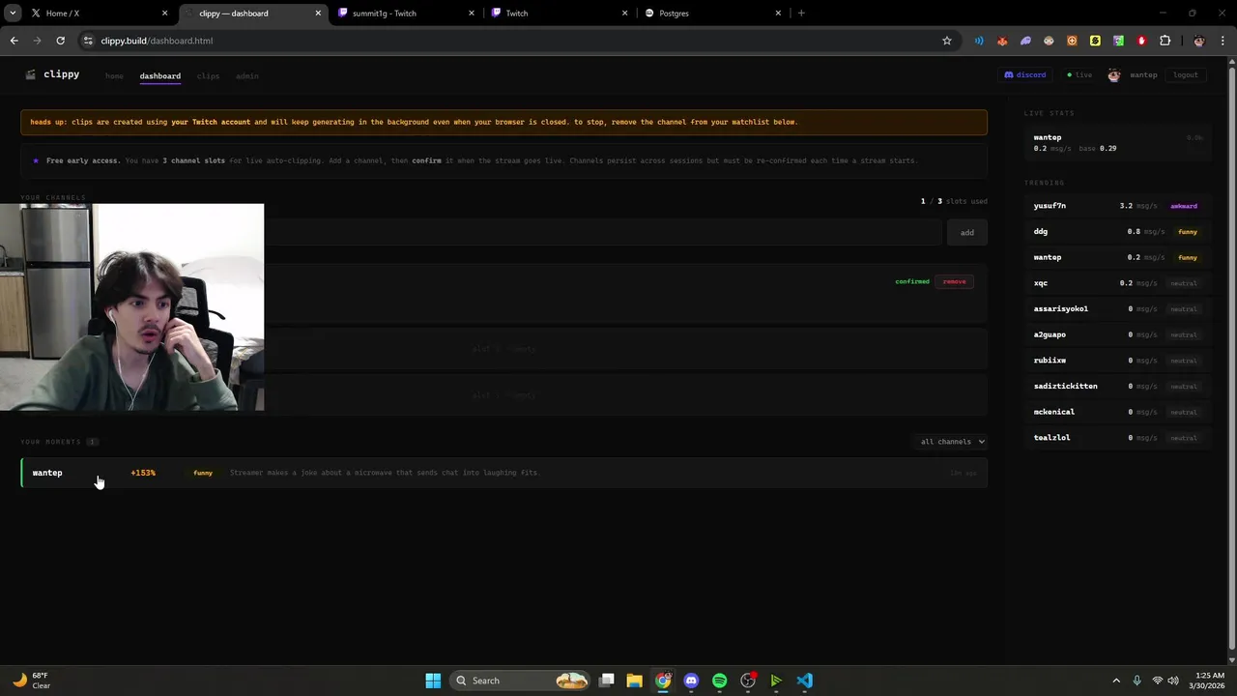
Task: Go to the home nav link
Action: [114, 76]
